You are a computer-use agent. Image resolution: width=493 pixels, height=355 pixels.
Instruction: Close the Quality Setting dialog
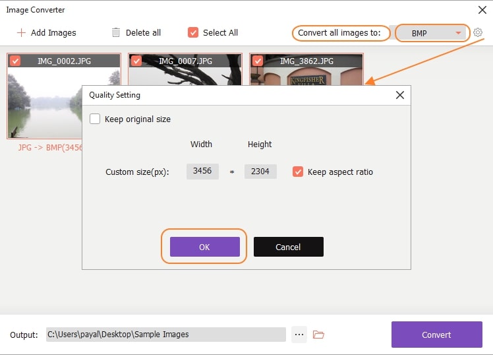[x=399, y=95]
